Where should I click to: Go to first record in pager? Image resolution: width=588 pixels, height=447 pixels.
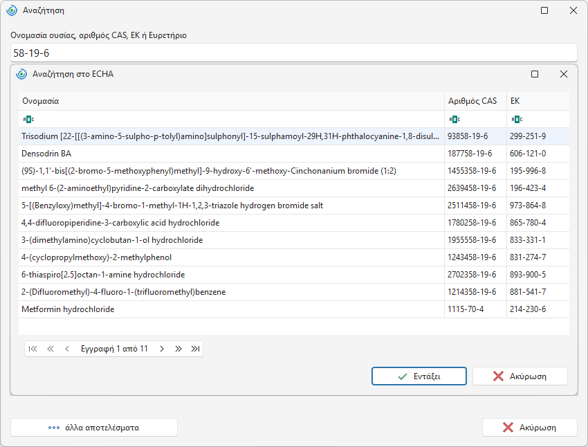point(33,349)
